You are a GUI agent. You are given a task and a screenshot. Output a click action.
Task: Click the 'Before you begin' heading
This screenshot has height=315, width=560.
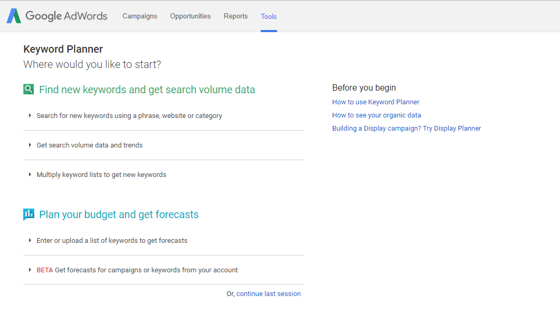click(364, 87)
